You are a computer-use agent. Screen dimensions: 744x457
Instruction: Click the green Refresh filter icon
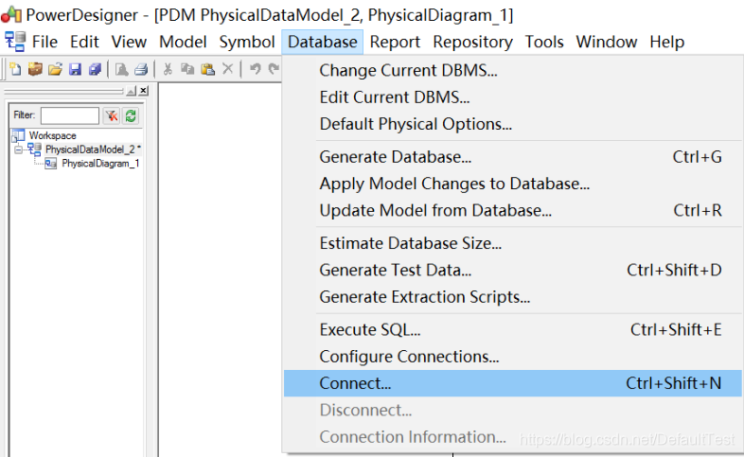pyautogui.click(x=131, y=115)
